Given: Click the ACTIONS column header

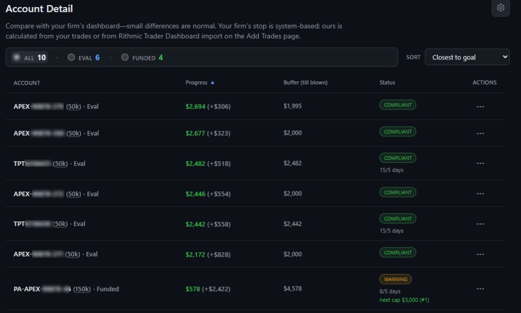Looking at the screenshot, I should click(484, 82).
